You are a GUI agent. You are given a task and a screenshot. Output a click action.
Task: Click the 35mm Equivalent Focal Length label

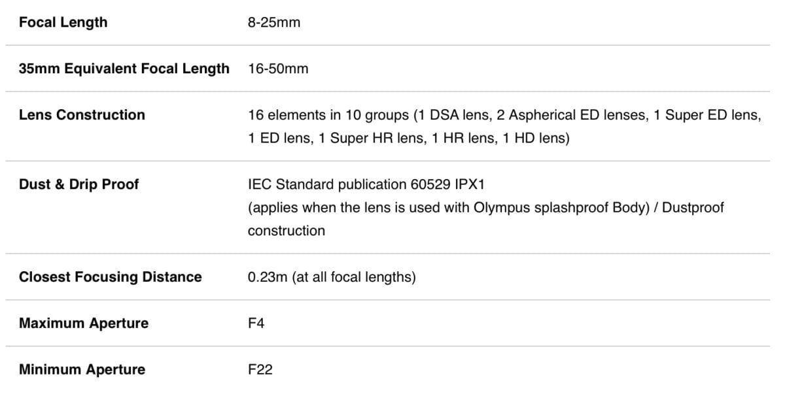(124, 69)
